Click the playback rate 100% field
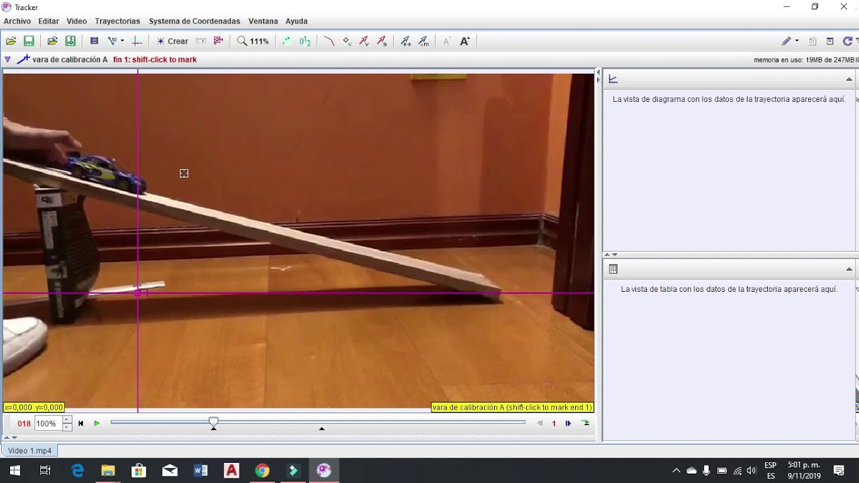This screenshot has height=483, width=859. [47, 424]
